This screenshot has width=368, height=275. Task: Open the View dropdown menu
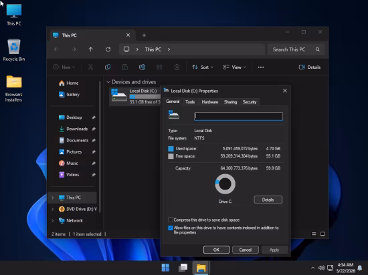tap(234, 67)
